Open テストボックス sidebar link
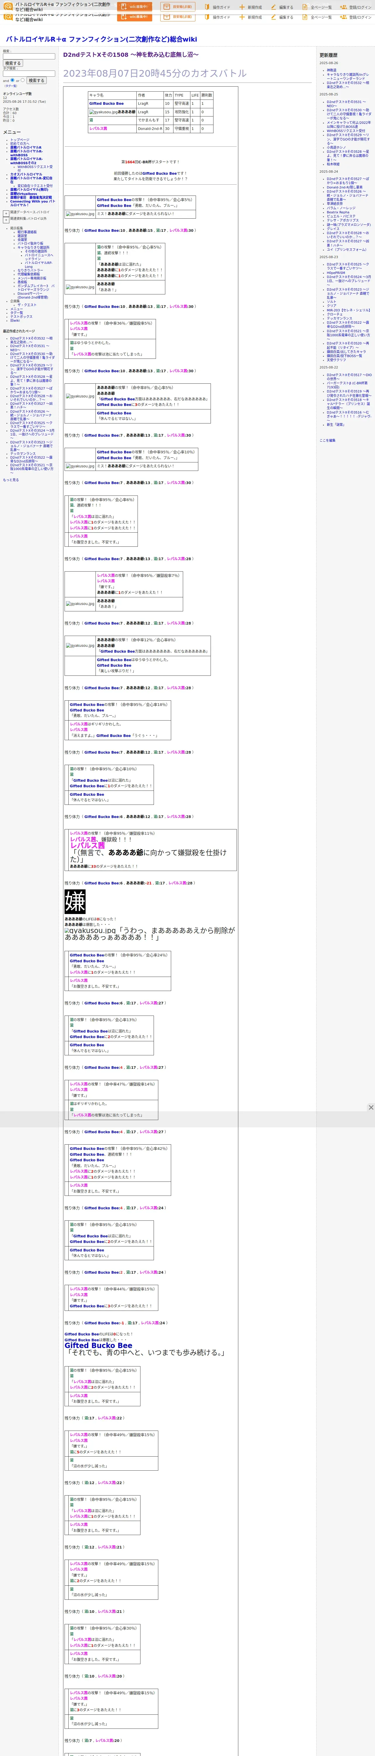Viewport: 375px width, 1756px height. pos(21,316)
